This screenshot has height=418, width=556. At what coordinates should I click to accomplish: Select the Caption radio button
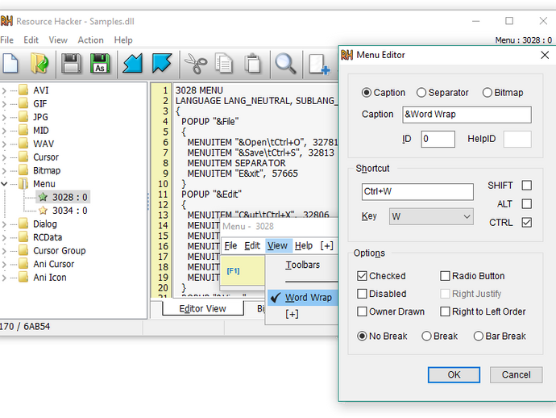pos(367,93)
